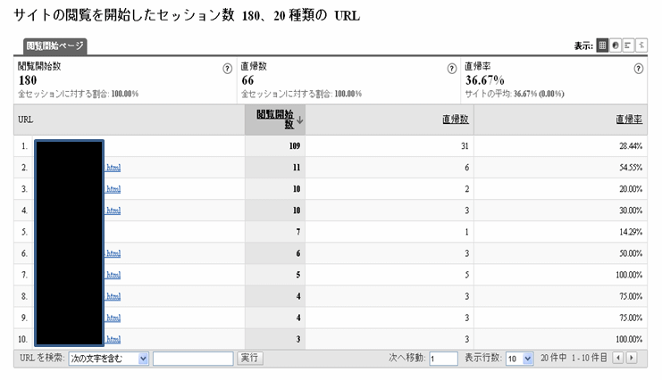Screen dimensions: 662x380
Task: Open help for 直帰率 metric
Action: pos(639,69)
